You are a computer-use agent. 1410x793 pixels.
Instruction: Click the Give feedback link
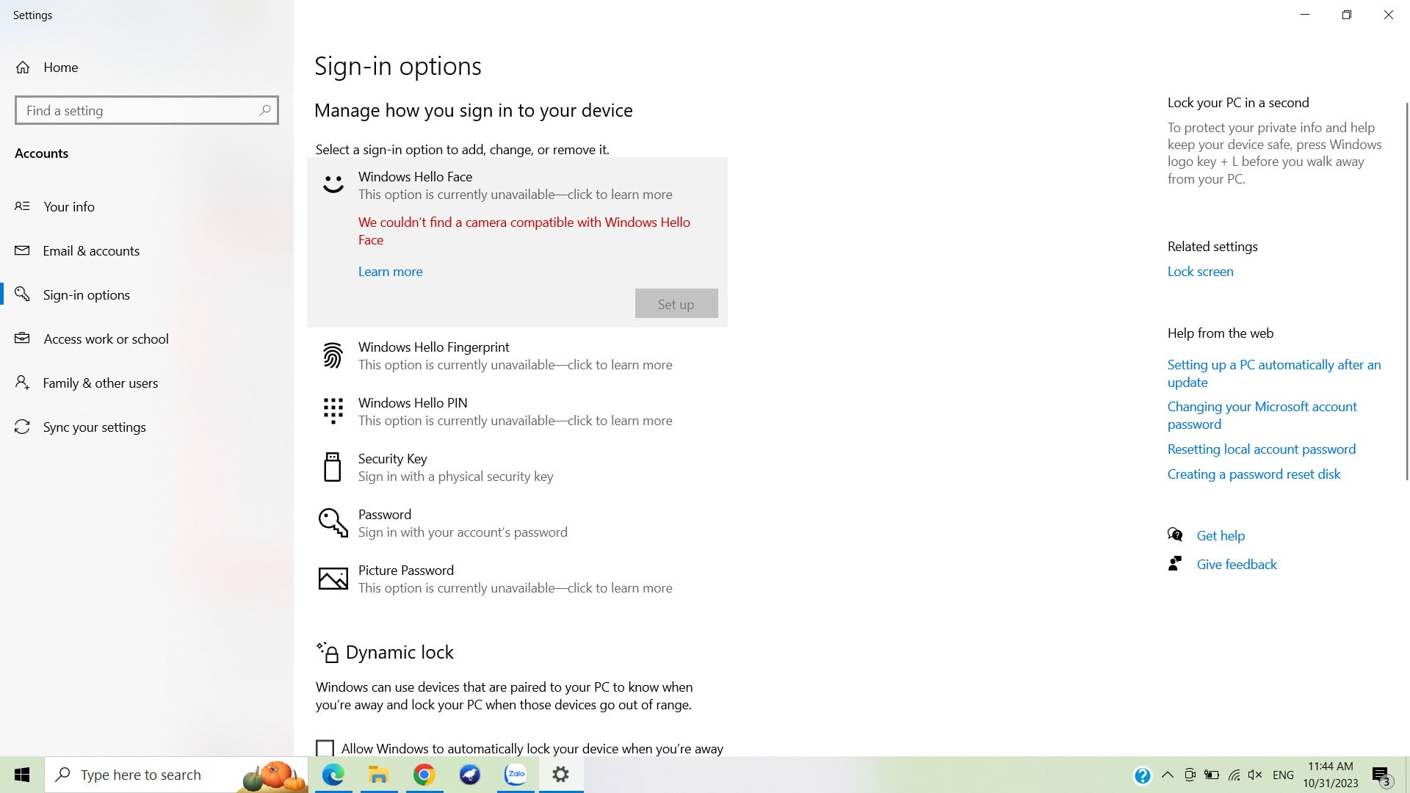pyautogui.click(x=1237, y=564)
